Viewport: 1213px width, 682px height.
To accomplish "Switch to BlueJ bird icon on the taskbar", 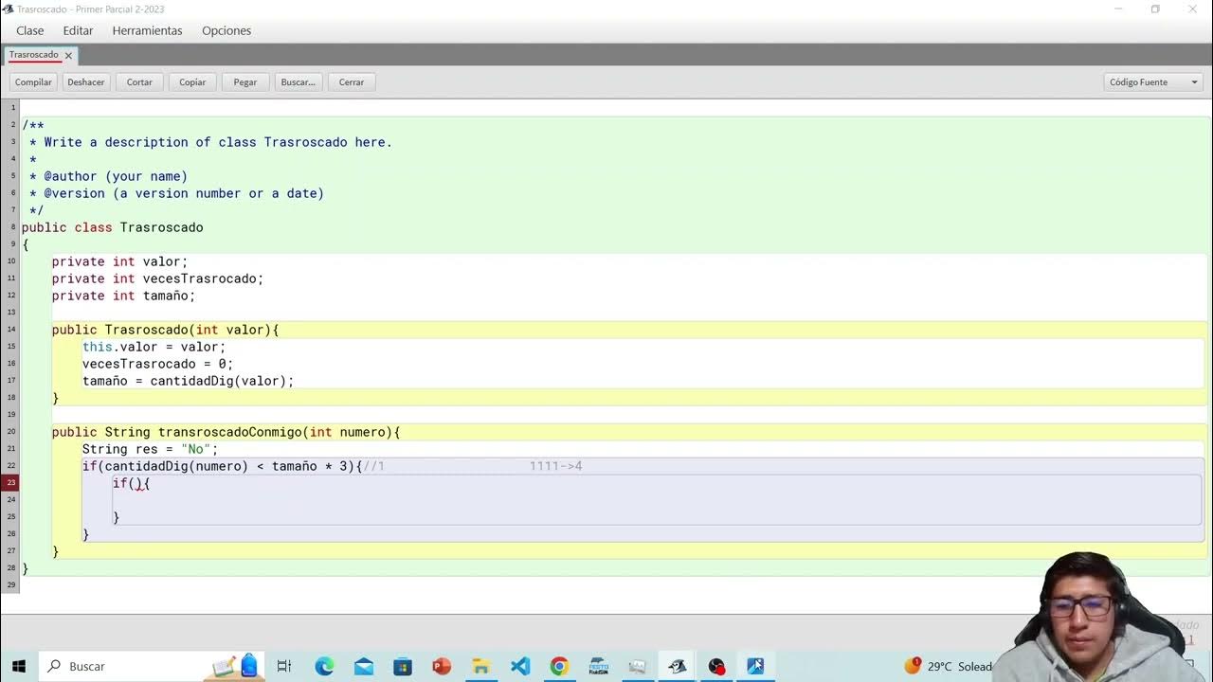I will (x=677, y=666).
